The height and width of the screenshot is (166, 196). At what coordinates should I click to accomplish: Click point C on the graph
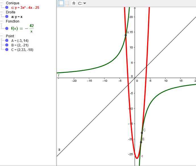click(142, 133)
